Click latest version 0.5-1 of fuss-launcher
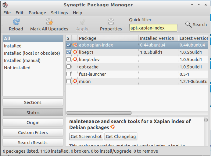This screenshot has width=211, height=156. tap(184, 74)
